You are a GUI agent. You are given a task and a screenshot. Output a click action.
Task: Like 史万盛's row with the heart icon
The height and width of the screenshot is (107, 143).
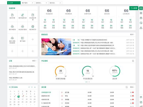[133, 92]
